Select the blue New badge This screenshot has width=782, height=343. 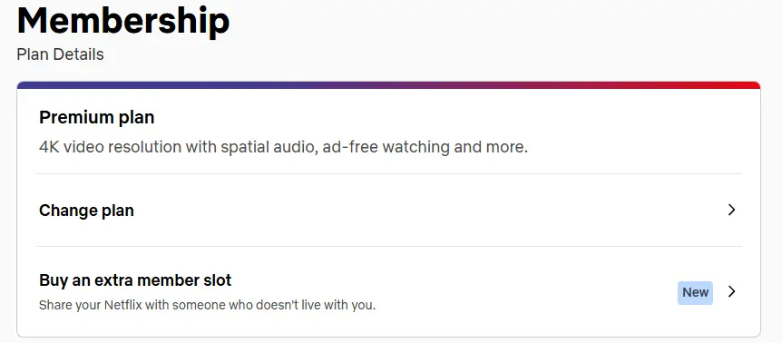click(x=695, y=293)
